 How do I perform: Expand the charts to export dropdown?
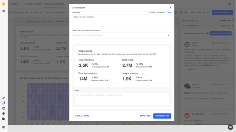tap(122, 35)
